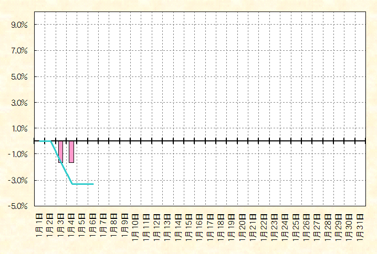Click the -1.0% y-axis label
Viewport: 377px width, 254px height.
18,154
